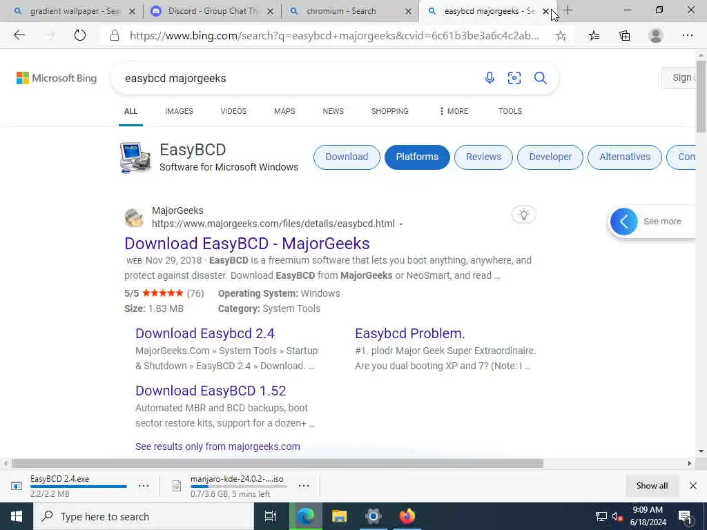
Task: Close the downloads bar
Action: tap(693, 485)
